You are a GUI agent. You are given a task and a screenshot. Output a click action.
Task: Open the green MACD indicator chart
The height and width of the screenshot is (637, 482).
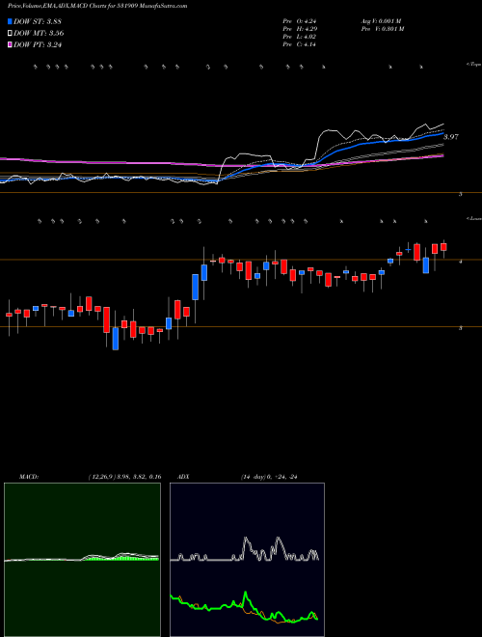82,560
